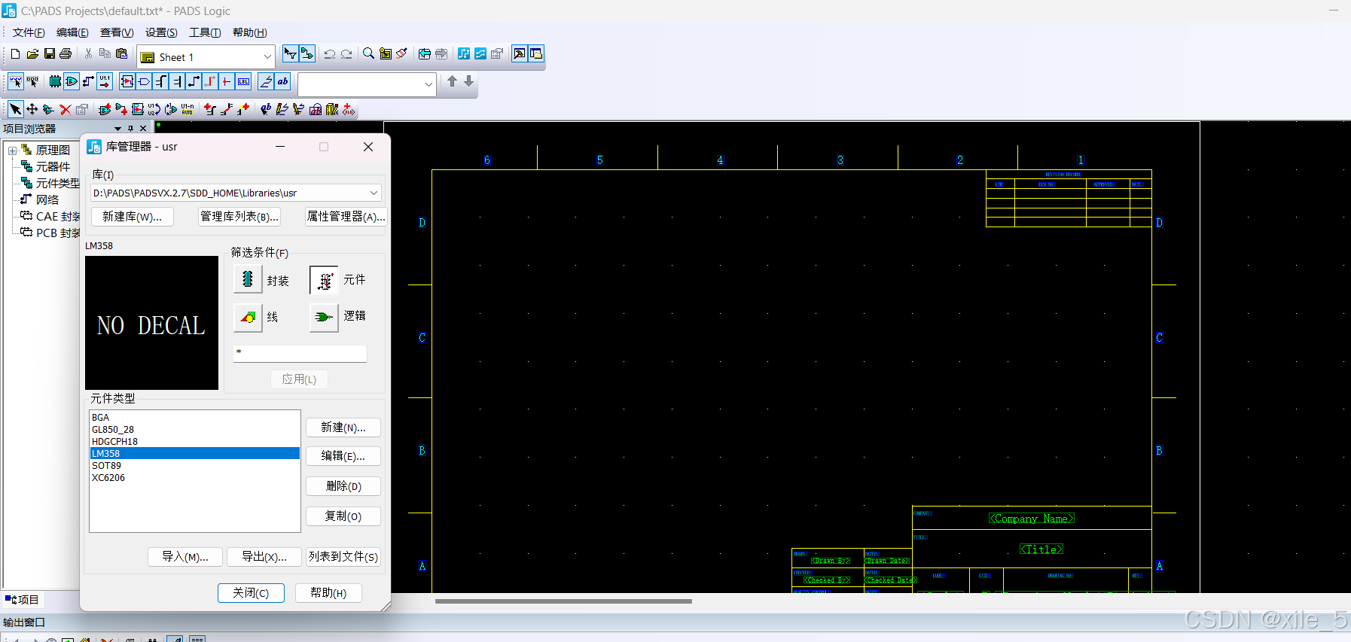
Task: Open the 文件(F) menu
Action: [29, 32]
